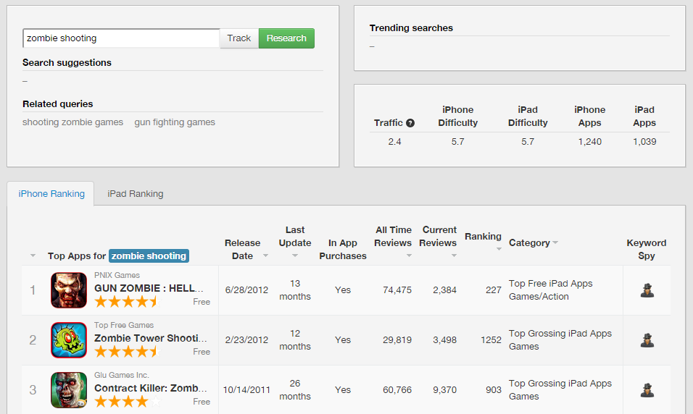This screenshot has width=693, height=414.
Task: Click the Zombie Tower Shooting app icon
Action: pos(69,340)
